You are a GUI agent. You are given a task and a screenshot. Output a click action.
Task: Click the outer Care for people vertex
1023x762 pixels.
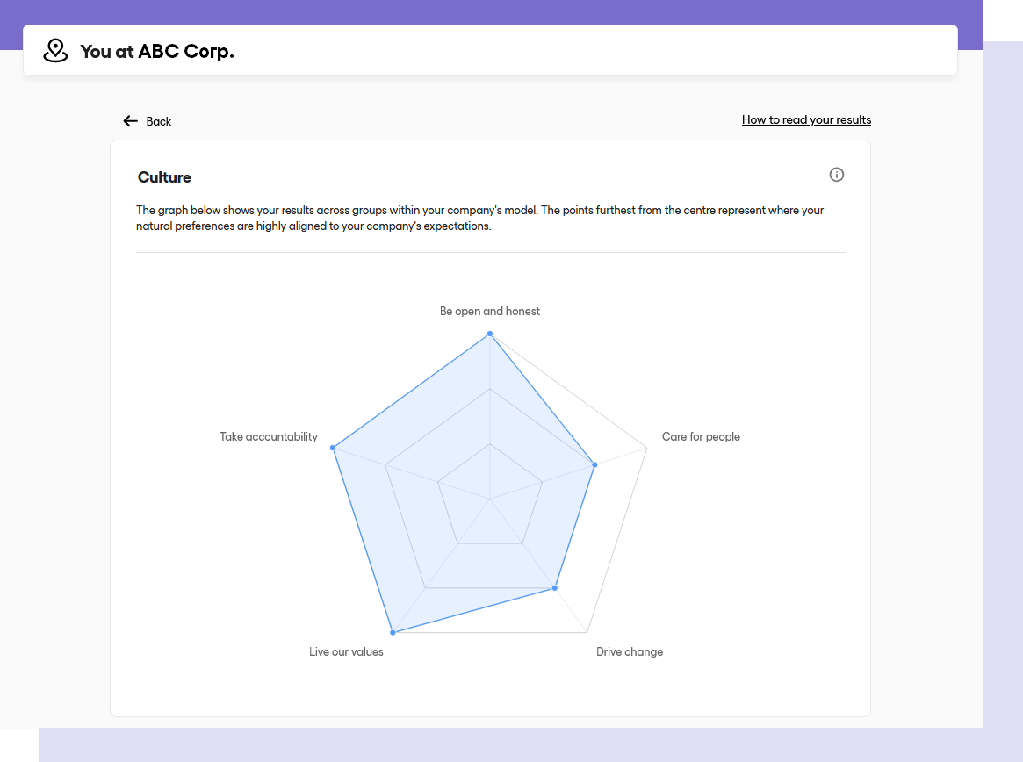[x=647, y=449]
